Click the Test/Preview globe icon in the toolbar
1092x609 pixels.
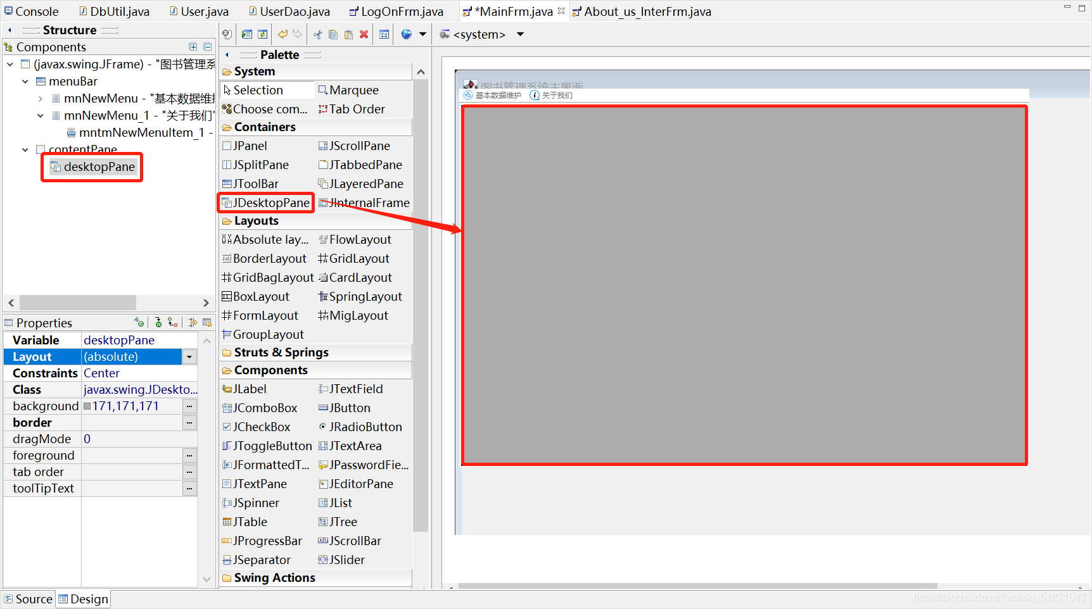(x=406, y=34)
